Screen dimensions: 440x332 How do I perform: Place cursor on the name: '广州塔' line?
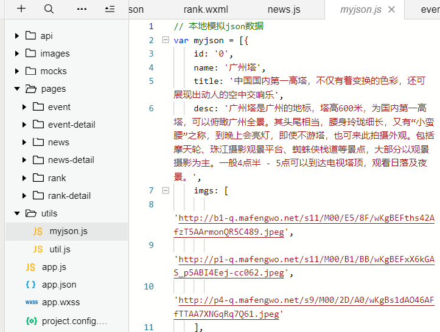[x=229, y=67]
